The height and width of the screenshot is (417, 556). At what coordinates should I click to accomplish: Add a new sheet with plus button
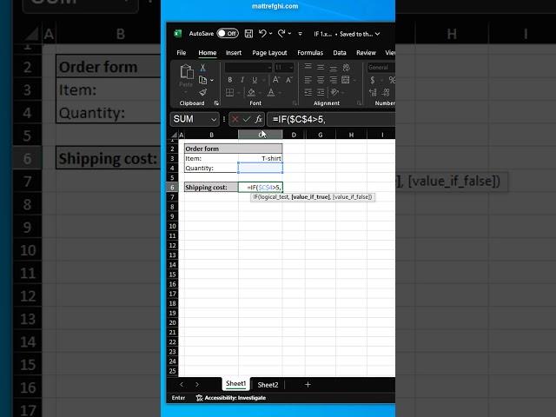click(x=308, y=384)
